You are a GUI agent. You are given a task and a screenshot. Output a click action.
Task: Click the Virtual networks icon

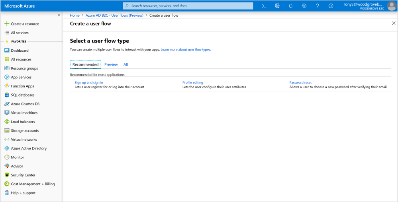[7, 140]
